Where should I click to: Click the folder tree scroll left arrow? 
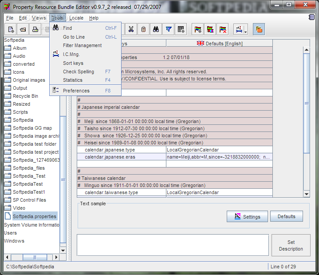pyautogui.click(x=7, y=257)
